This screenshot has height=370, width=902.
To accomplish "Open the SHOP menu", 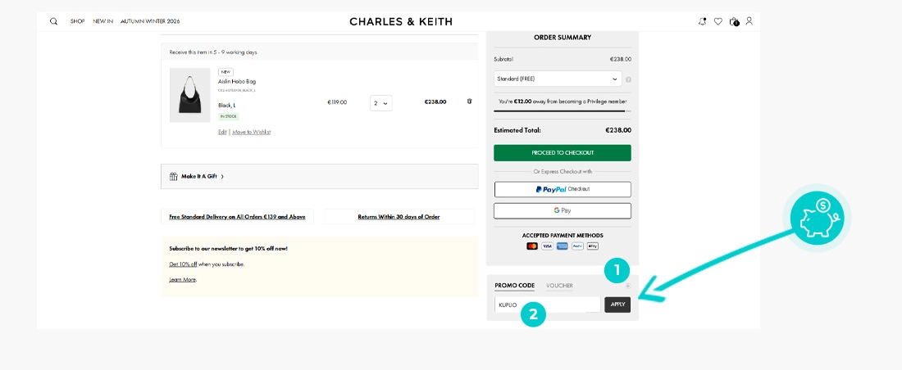I will [x=78, y=21].
